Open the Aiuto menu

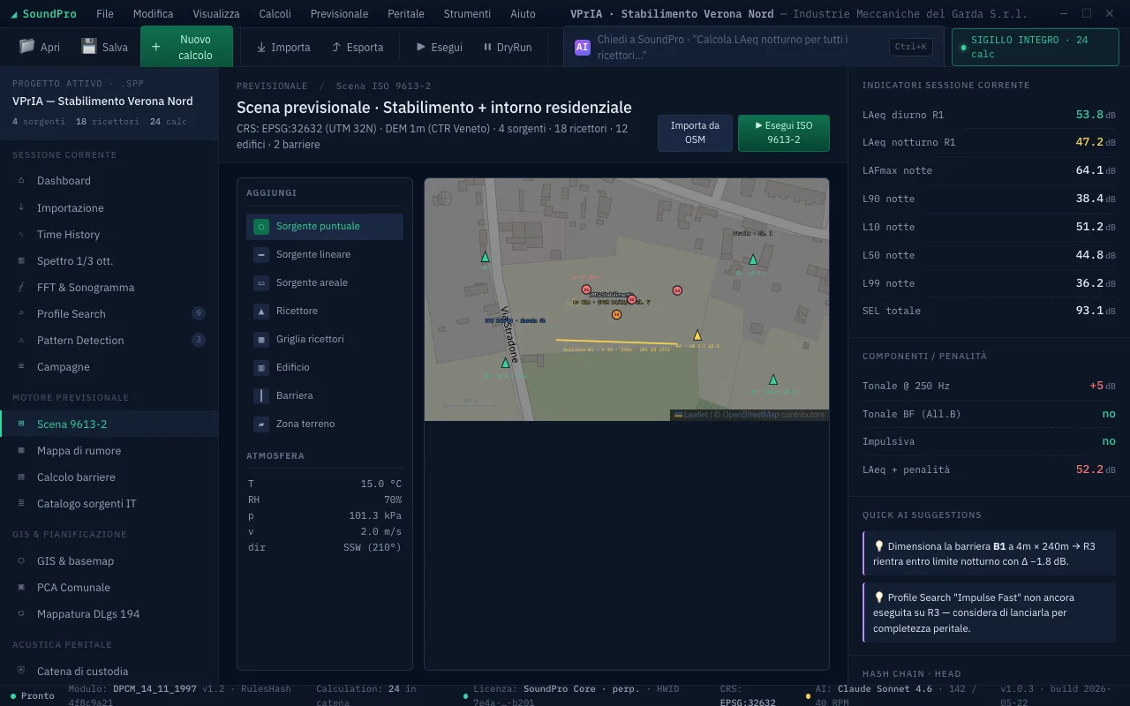[523, 14]
